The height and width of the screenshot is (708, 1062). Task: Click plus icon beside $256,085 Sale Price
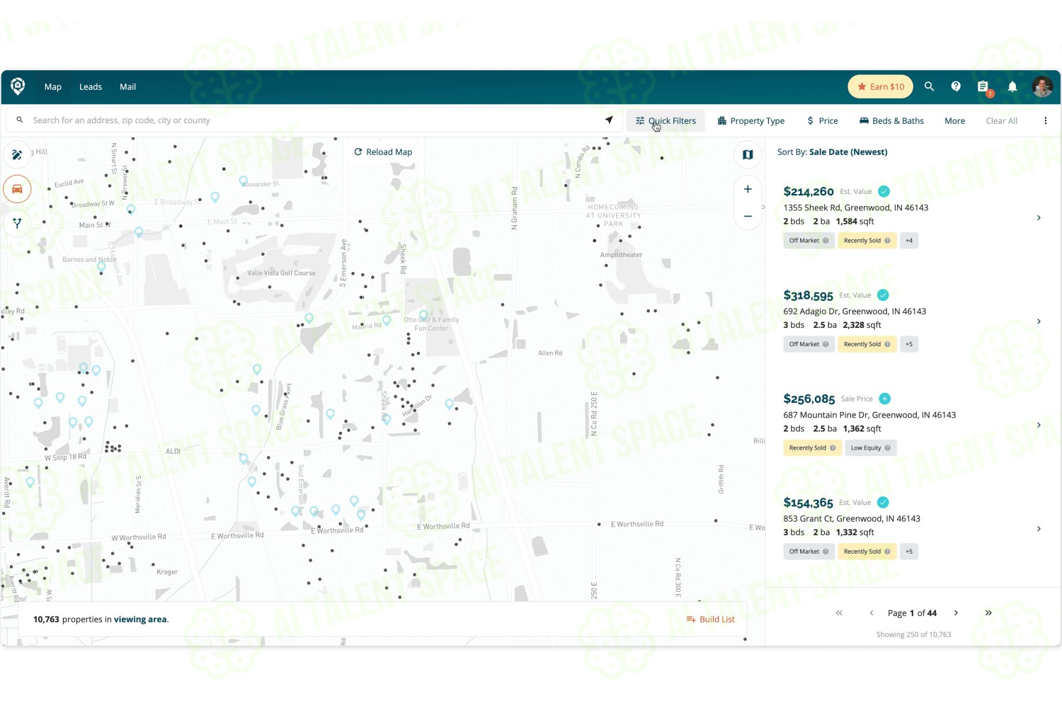(x=885, y=399)
